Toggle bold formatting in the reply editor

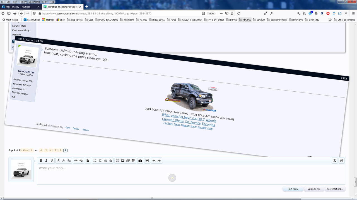coord(41,161)
